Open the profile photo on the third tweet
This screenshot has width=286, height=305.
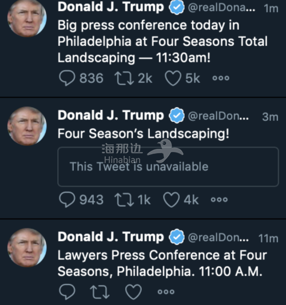27,248
